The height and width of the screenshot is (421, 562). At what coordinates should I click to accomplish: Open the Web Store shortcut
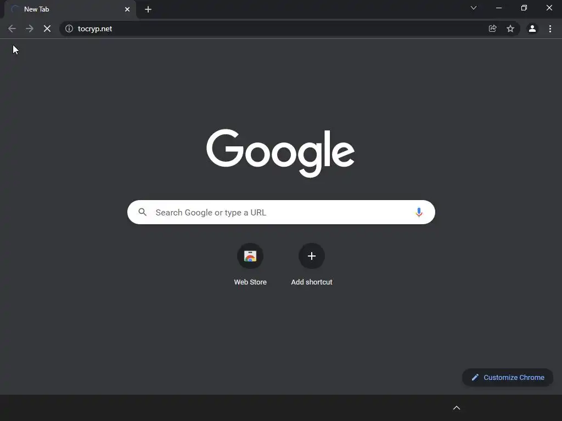coord(250,264)
